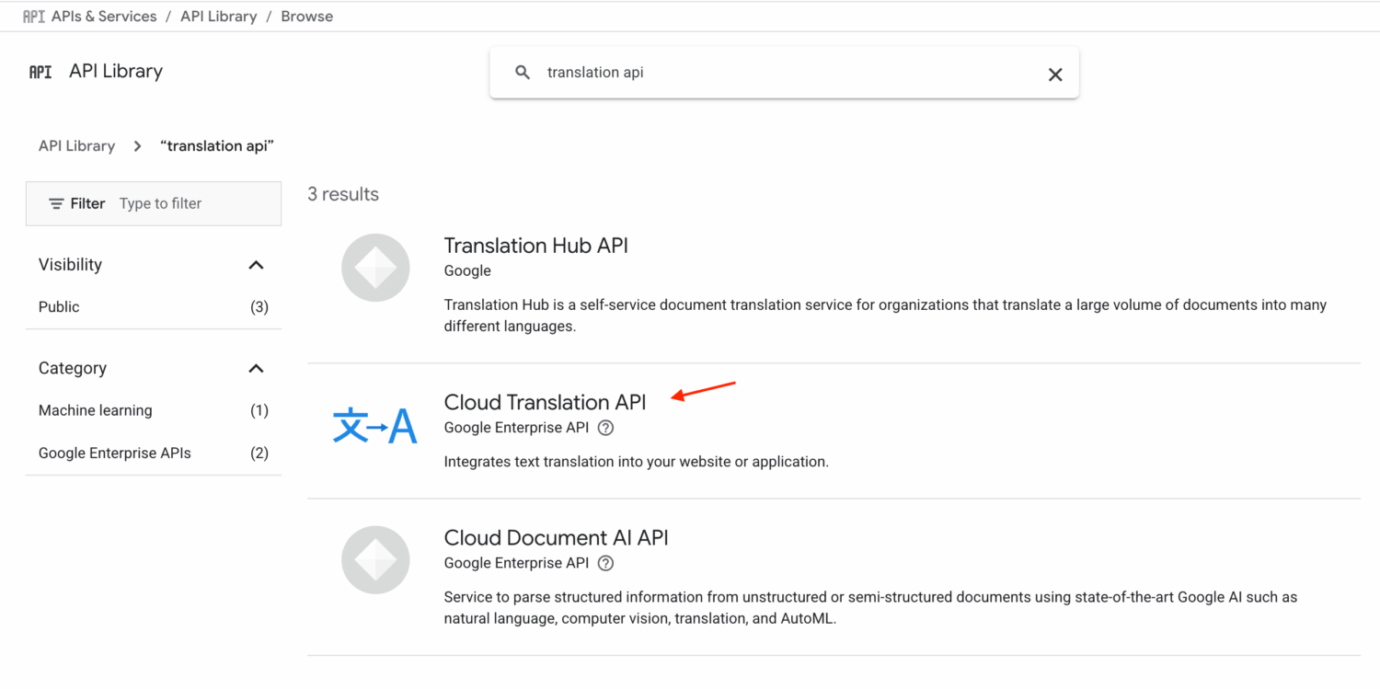Click the Cloud Document AI description text

870,608
